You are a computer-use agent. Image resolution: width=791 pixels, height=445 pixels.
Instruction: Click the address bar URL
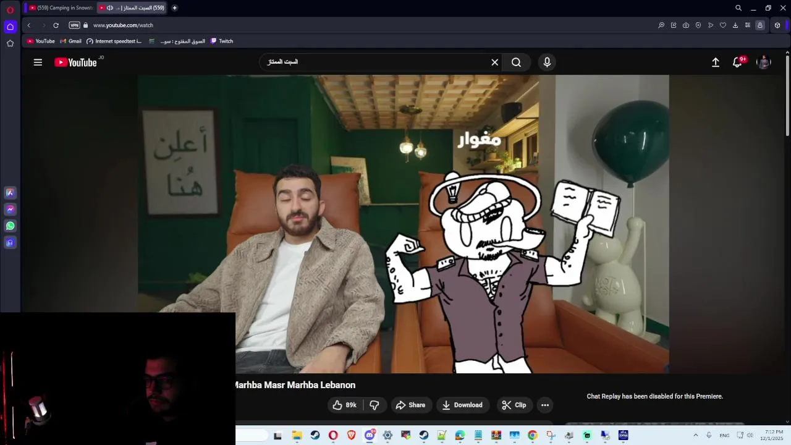click(x=123, y=25)
